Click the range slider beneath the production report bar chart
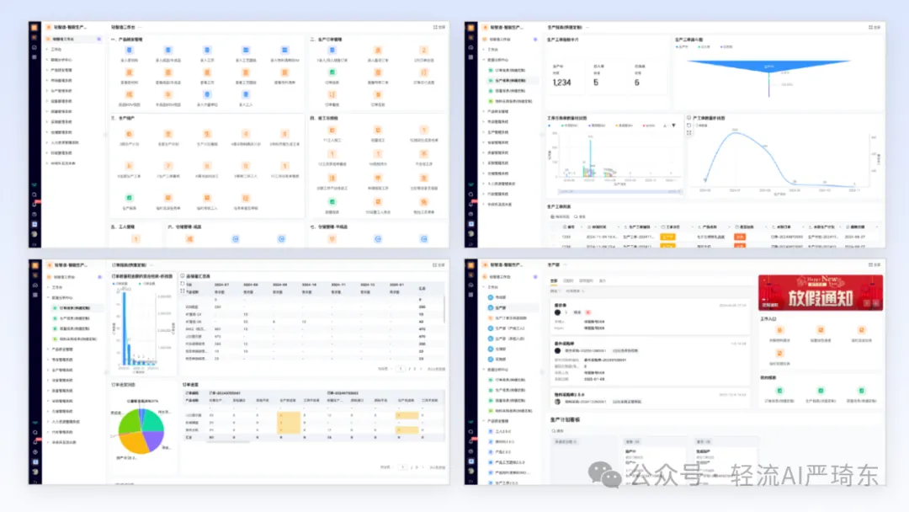The width and height of the screenshot is (909, 512). 619,191
